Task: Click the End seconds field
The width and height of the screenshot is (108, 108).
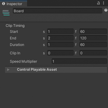Action: point(60,38)
